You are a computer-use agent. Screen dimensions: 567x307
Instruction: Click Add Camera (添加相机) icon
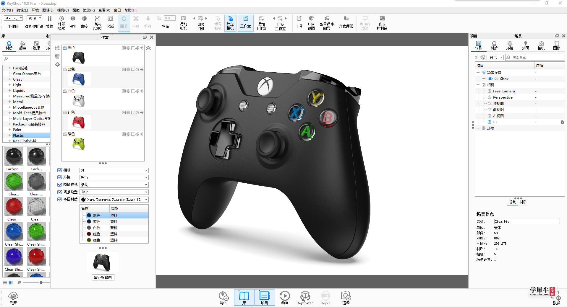[x=183, y=22]
